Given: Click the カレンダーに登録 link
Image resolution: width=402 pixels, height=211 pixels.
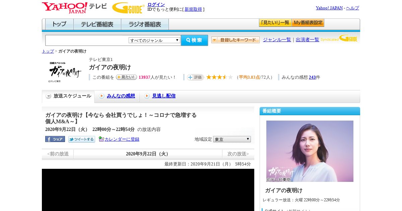Looking at the screenshot, I should coord(122,139).
